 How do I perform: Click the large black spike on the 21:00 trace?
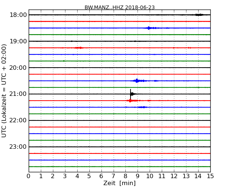point(131,93)
